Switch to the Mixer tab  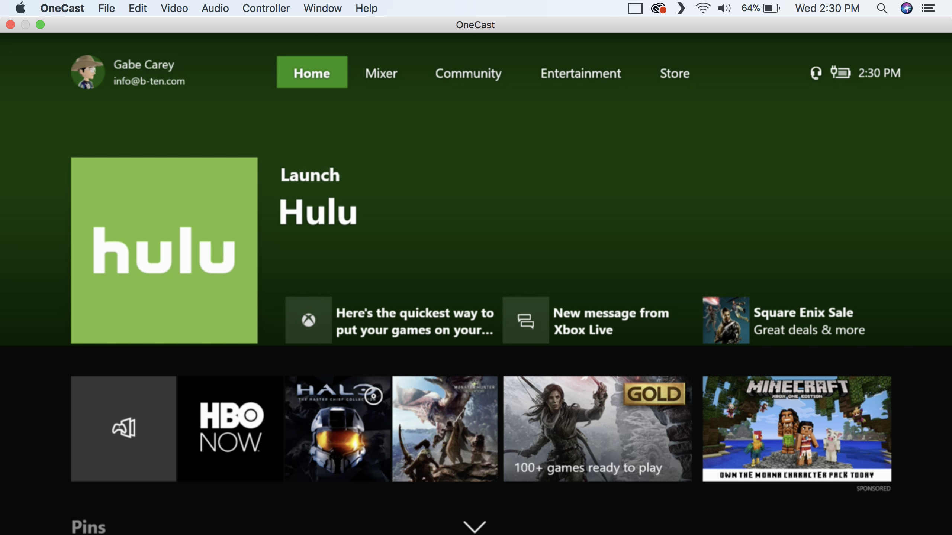[x=381, y=73]
